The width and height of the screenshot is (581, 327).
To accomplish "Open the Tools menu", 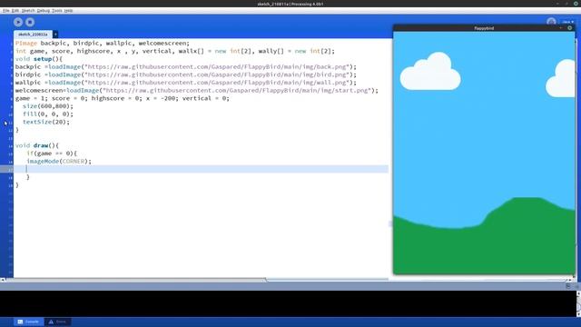I will pos(56,10).
